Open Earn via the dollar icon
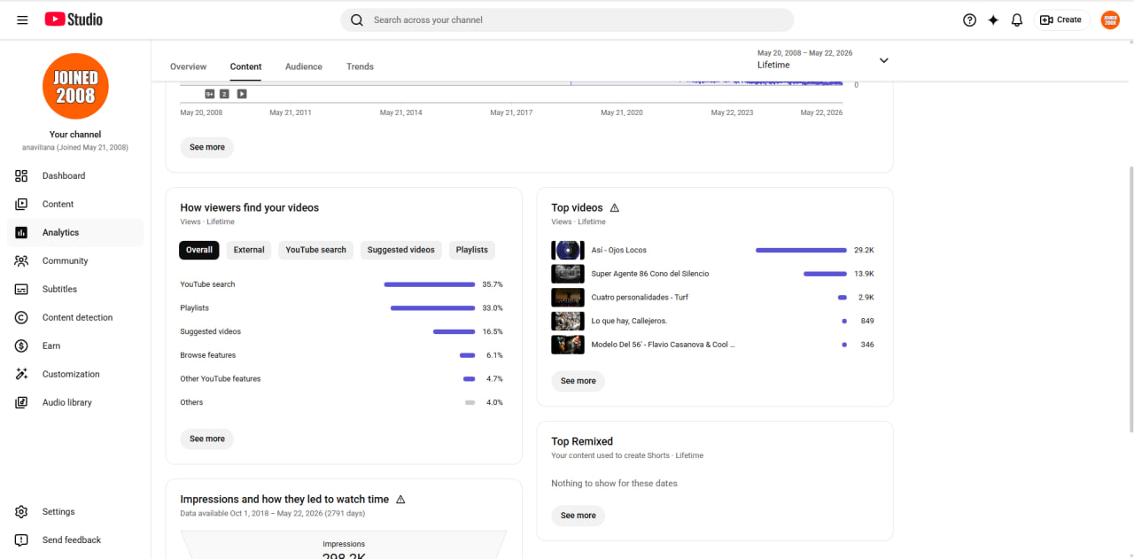Image resolution: width=1134 pixels, height=559 pixels. point(22,345)
